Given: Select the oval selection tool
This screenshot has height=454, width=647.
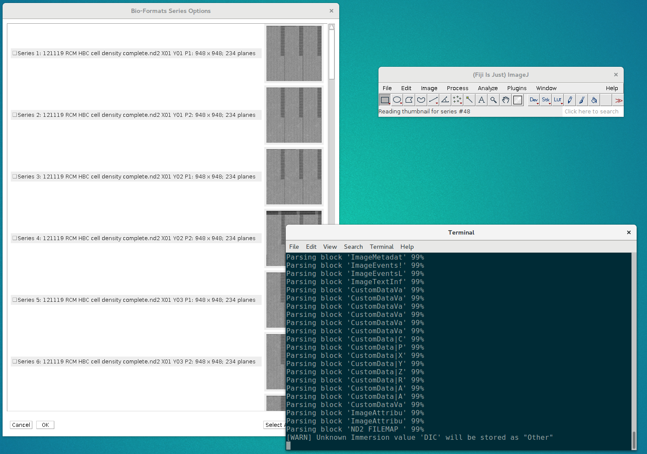Looking at the screenshot, I should pyautogui.click(x=397, y=100).
